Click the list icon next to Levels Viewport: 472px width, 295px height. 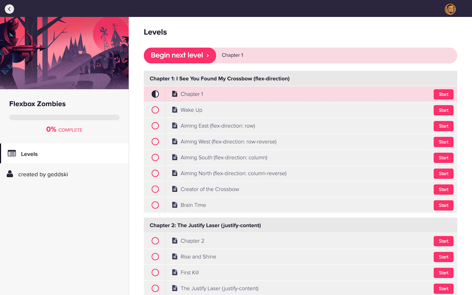tap(11, 154)
